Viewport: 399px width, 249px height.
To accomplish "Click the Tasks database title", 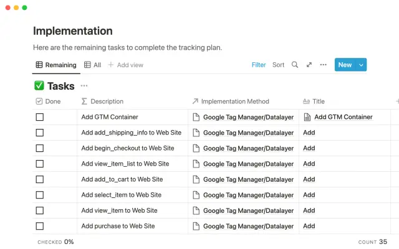I will click(x=61, y=86).
